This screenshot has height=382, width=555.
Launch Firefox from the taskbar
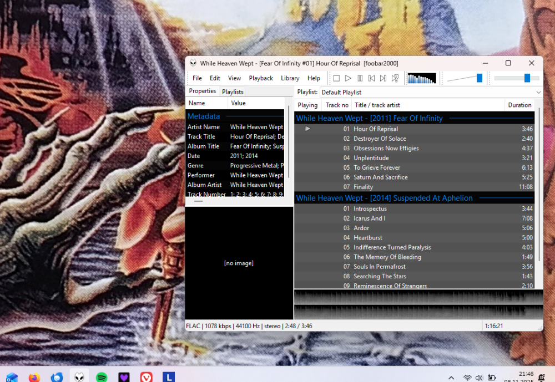[x=34, y=377]
